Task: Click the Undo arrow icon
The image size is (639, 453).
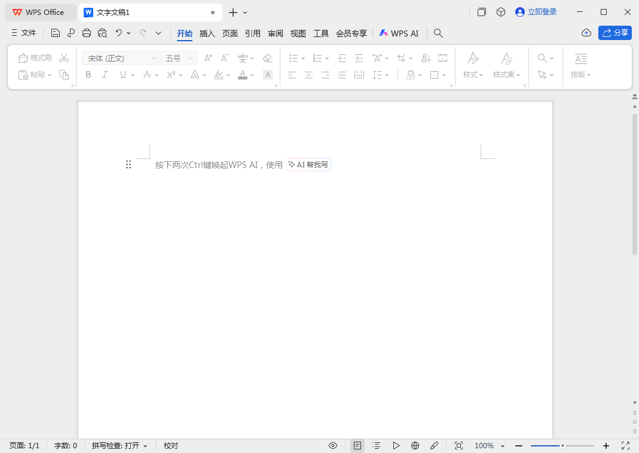Action: [119, 33]
